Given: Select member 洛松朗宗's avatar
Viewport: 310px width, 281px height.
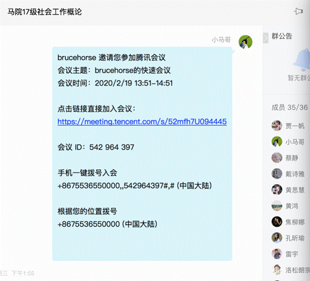Looking at the screenshot, I should 276,270.
